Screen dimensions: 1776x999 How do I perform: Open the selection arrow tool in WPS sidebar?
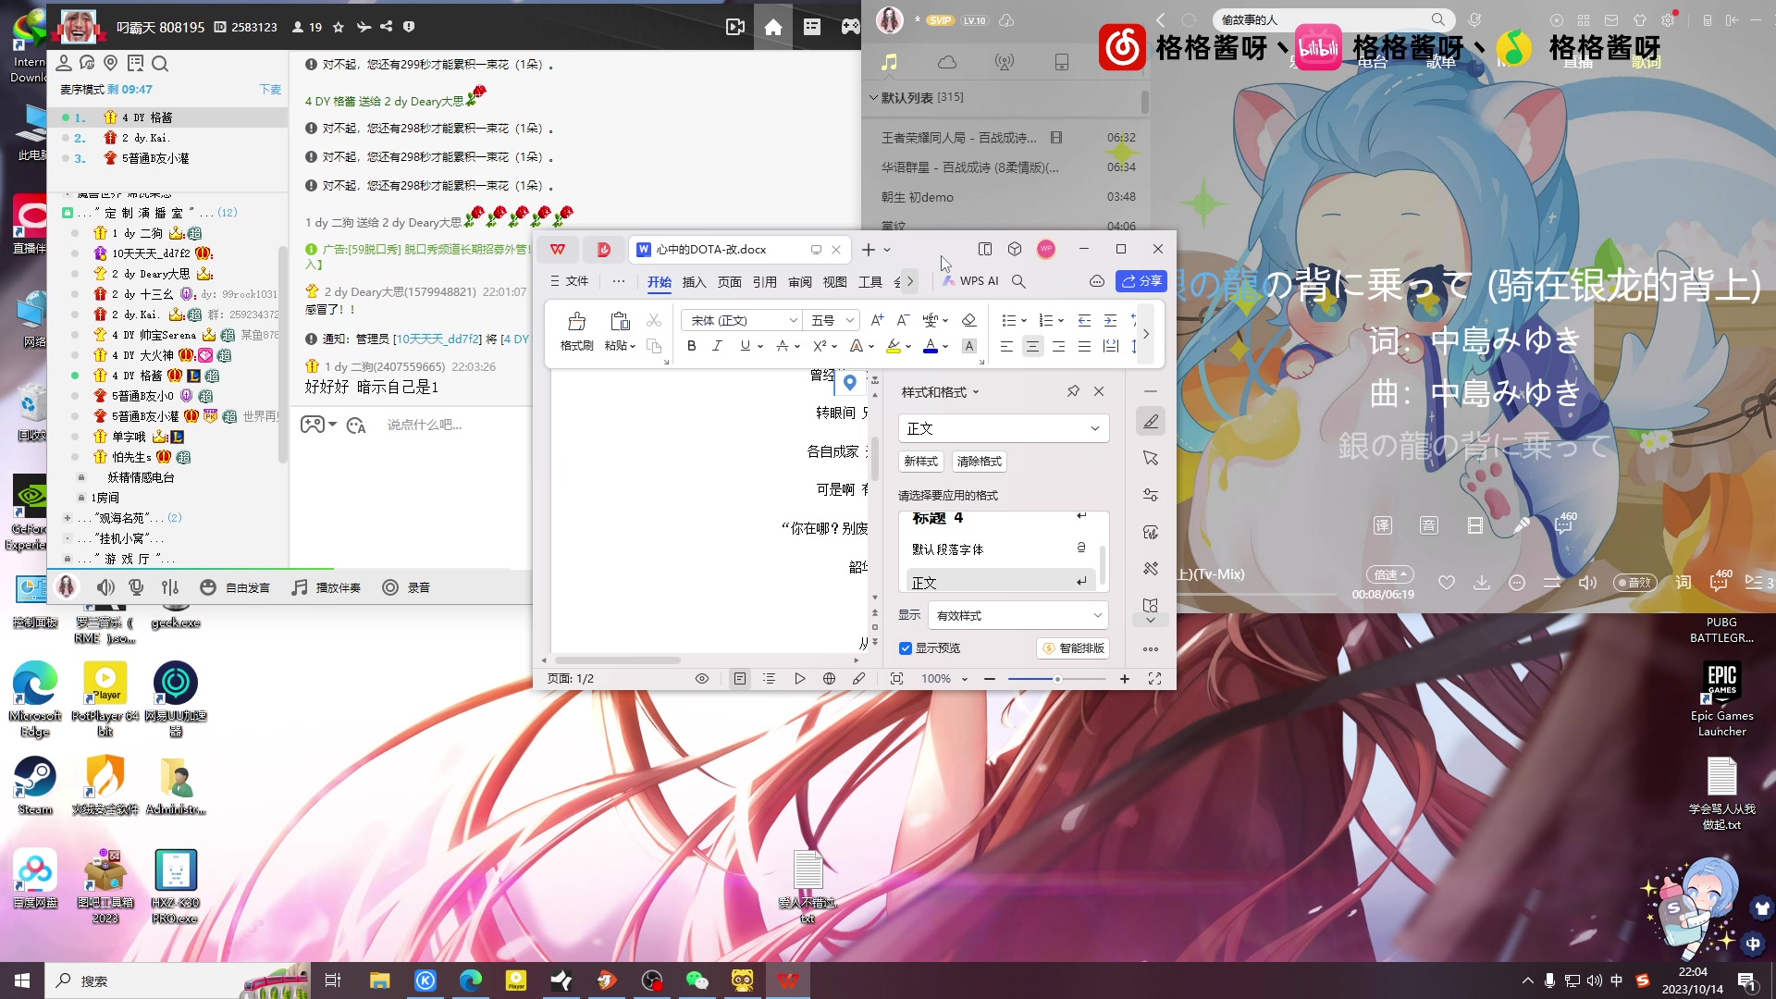coord(1151,458)
